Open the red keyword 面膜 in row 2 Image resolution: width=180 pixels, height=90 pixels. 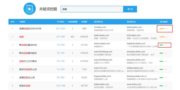point(21,37)
